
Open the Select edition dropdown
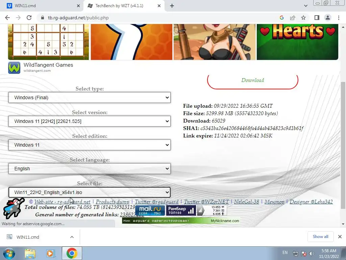pos(90,145)
